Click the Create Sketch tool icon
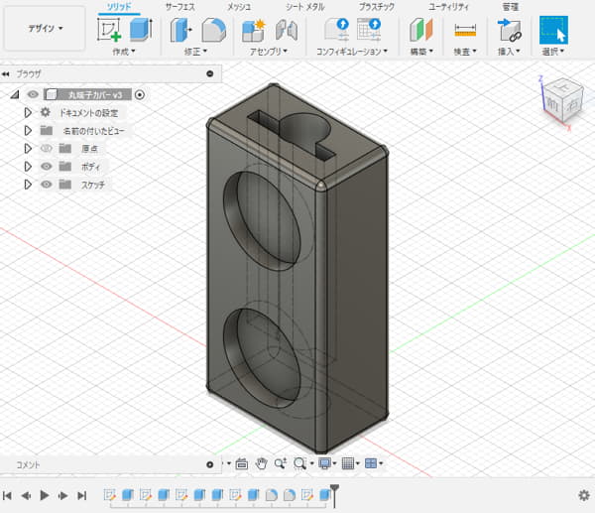595x513 pixels. tap(108, 30)
